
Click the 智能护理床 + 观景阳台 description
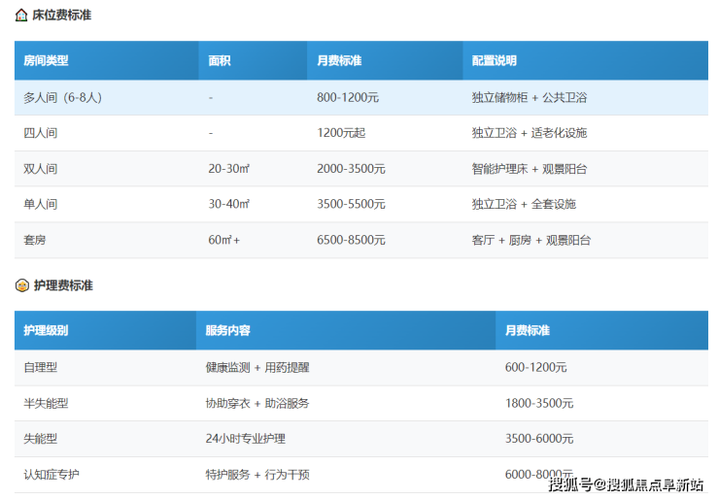coord(530,169)
